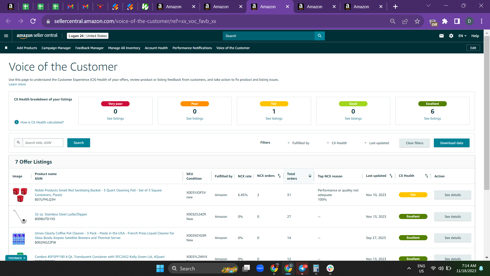Sort by Last updated arrows icon
Viewport: 490px width, 276px height.
tap(391, 176)
